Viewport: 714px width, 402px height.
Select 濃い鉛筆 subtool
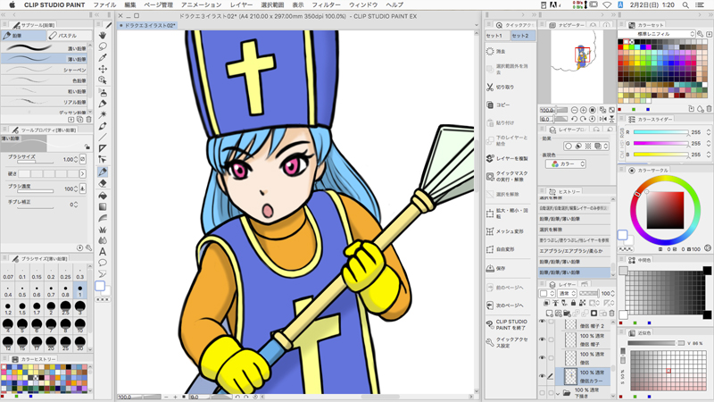(46, 48)
